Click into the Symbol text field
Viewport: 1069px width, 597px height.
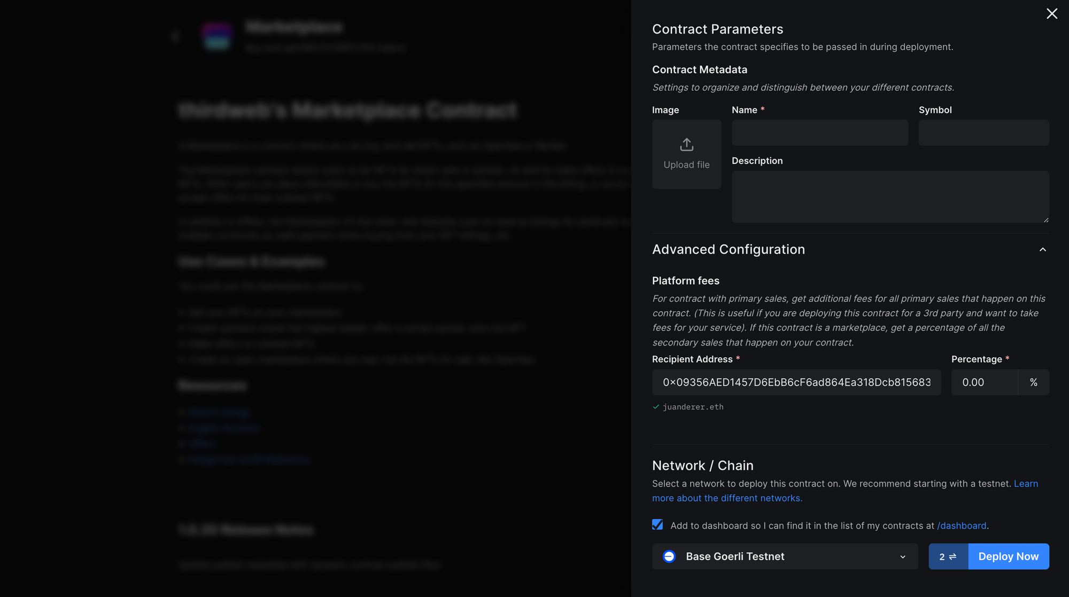click(983, 133)
